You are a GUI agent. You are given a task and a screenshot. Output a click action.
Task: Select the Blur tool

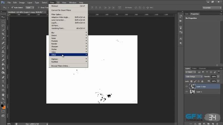click(3, 68)
